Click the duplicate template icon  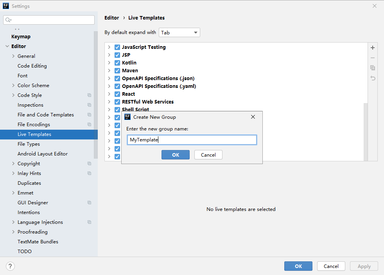coord(373,68)
